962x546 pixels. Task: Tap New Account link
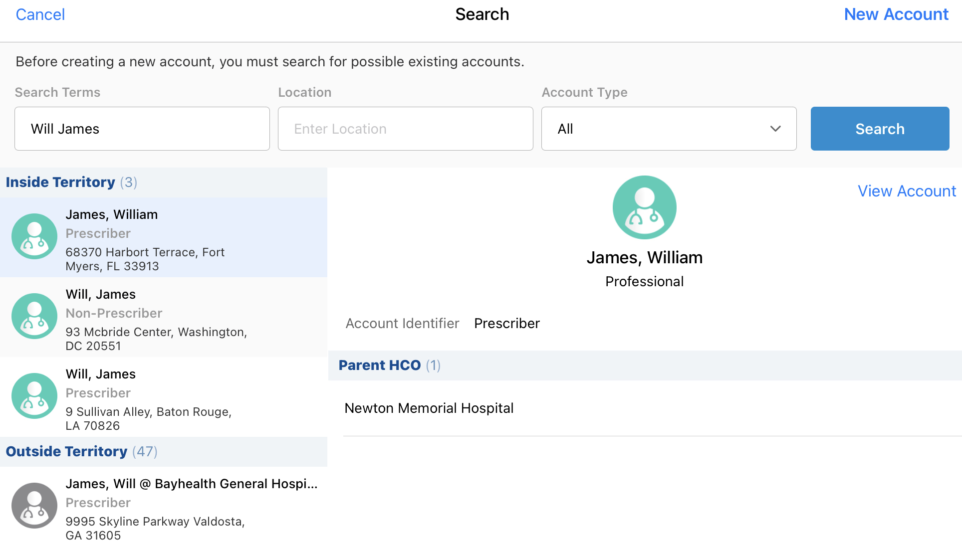point(896,14)
